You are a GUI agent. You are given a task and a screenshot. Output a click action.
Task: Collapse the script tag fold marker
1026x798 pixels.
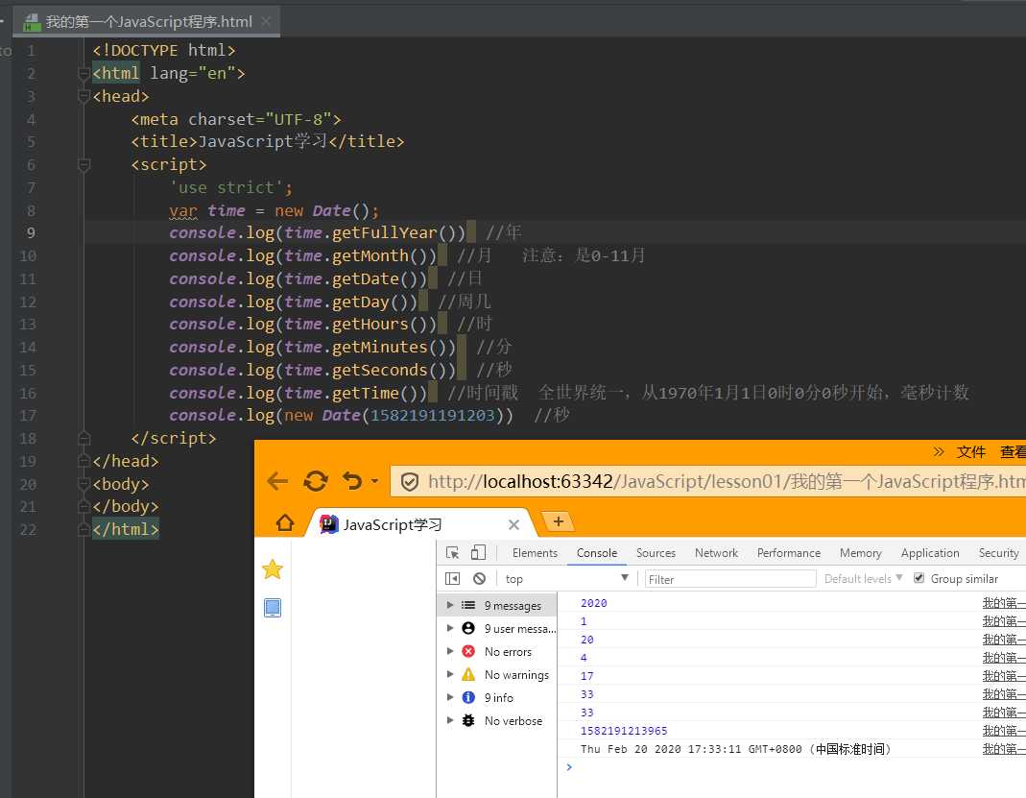coord(84,165)
